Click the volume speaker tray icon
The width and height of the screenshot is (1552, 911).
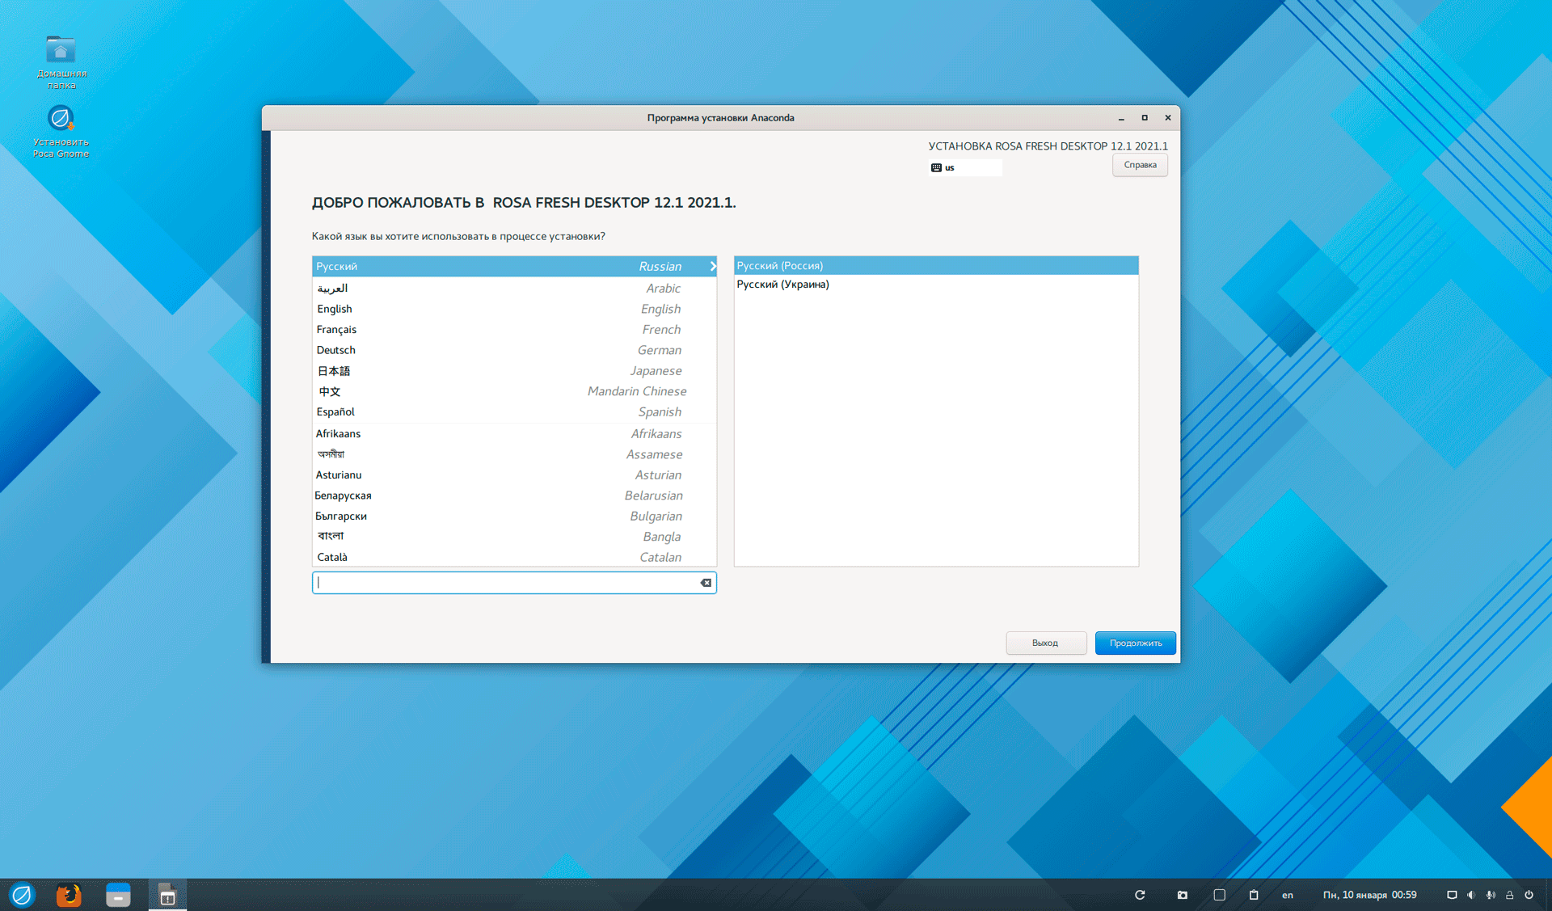click(1471, 895)
